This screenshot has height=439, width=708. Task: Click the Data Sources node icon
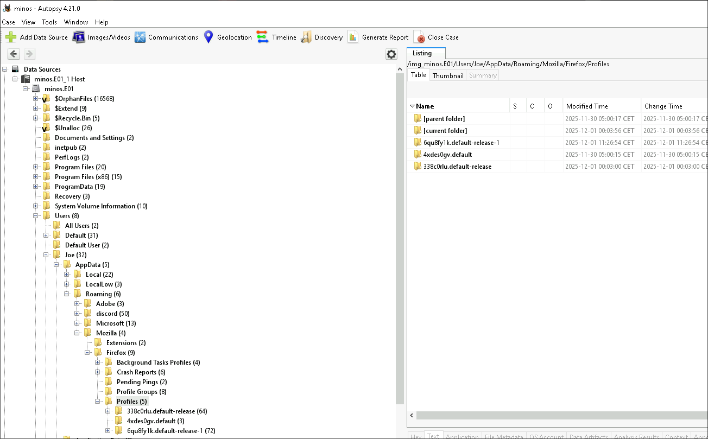pos(15,69)
